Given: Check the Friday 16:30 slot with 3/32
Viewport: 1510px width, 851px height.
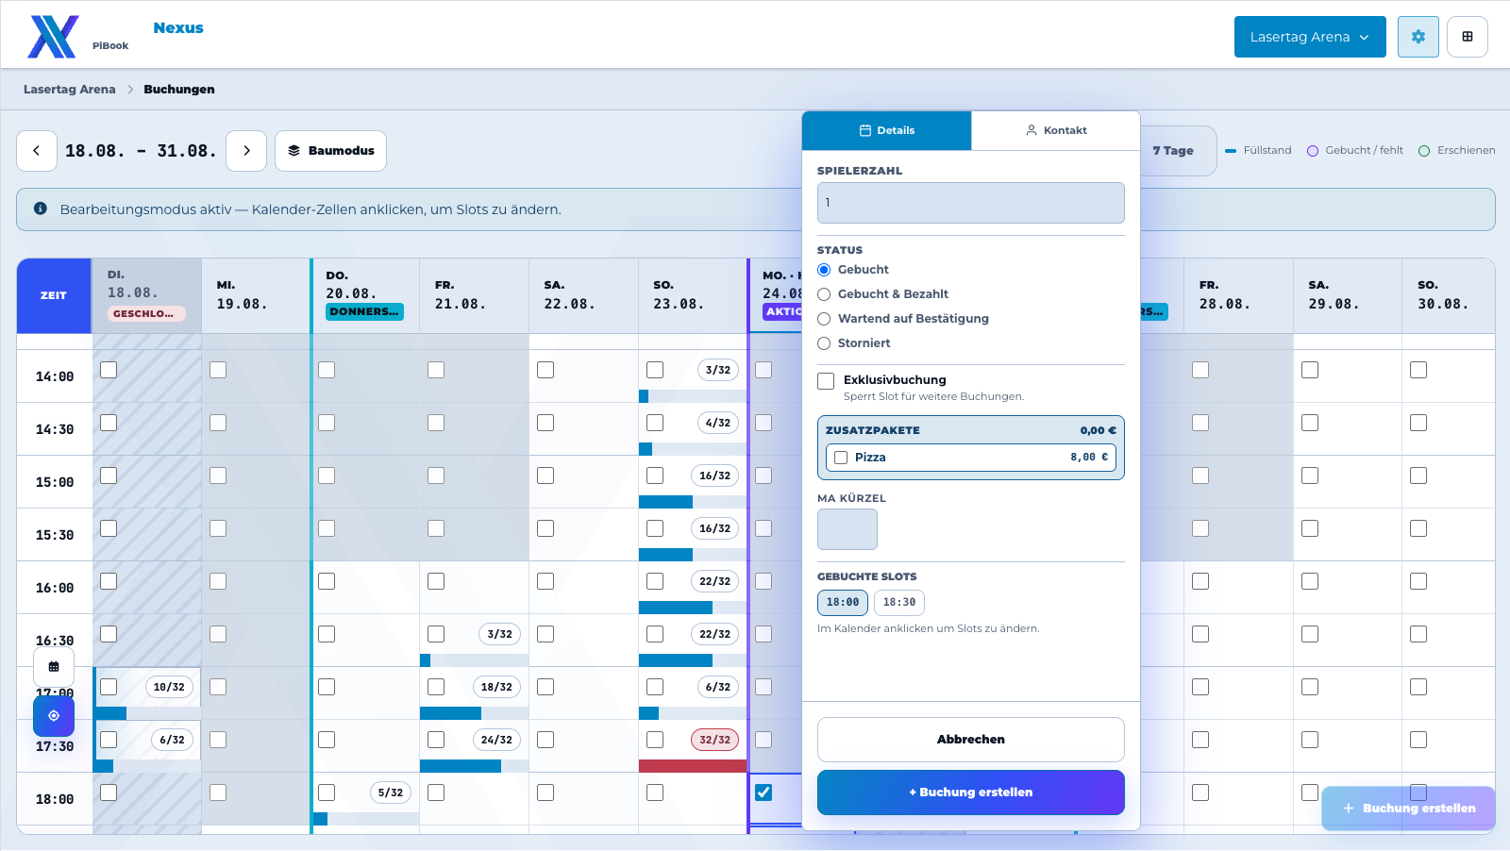Looking at the screenshot, I should 436,634.
